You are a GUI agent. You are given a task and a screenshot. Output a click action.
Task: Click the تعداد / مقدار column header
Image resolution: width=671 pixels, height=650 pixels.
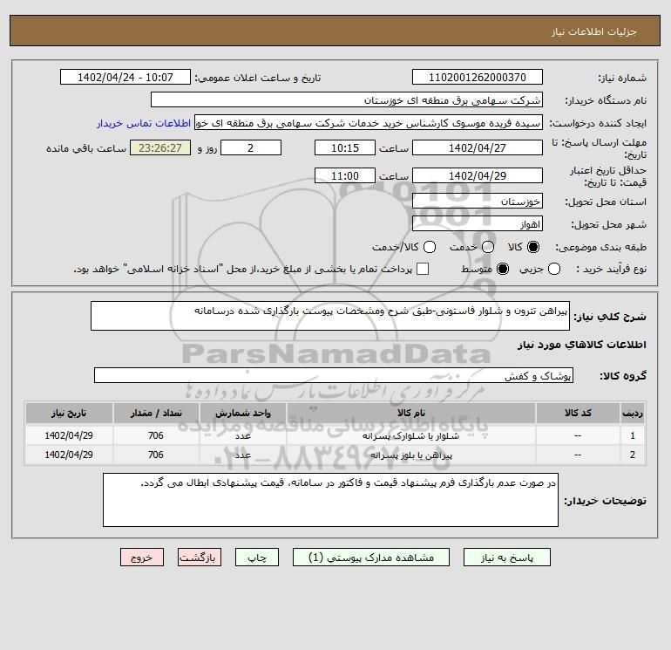(x=156, y=413)
